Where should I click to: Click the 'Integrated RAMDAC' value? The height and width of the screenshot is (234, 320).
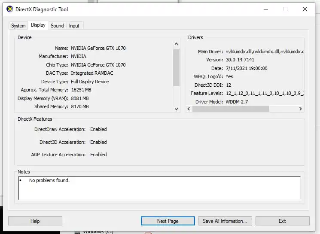[x=92, y=73]
